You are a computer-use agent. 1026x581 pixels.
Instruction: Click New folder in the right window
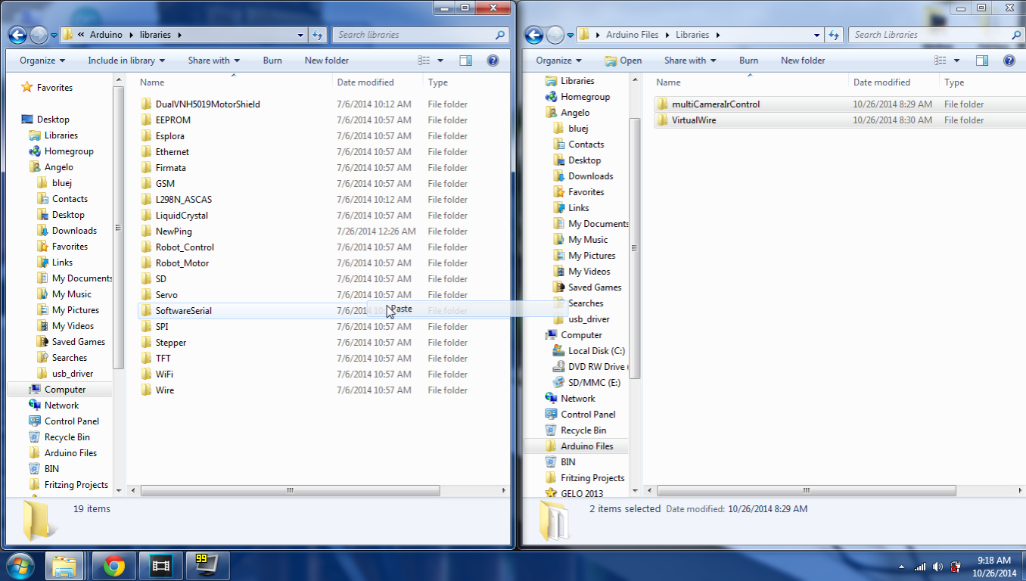(803, 61)
